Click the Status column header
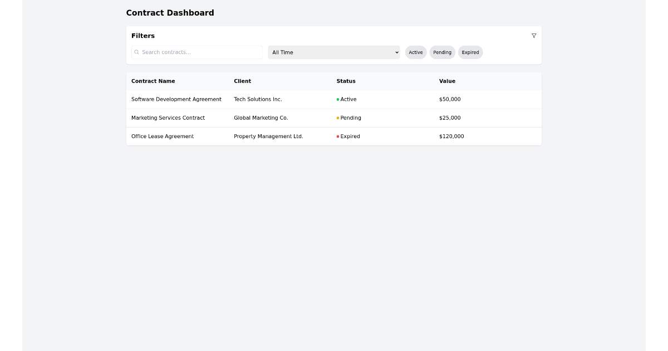668x351 pixels. pyautogui.click(x=346, y=81)
